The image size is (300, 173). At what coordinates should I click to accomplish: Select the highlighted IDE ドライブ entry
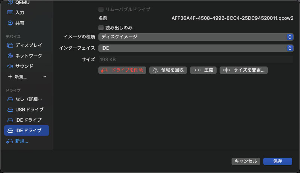(x=27, y=130)
